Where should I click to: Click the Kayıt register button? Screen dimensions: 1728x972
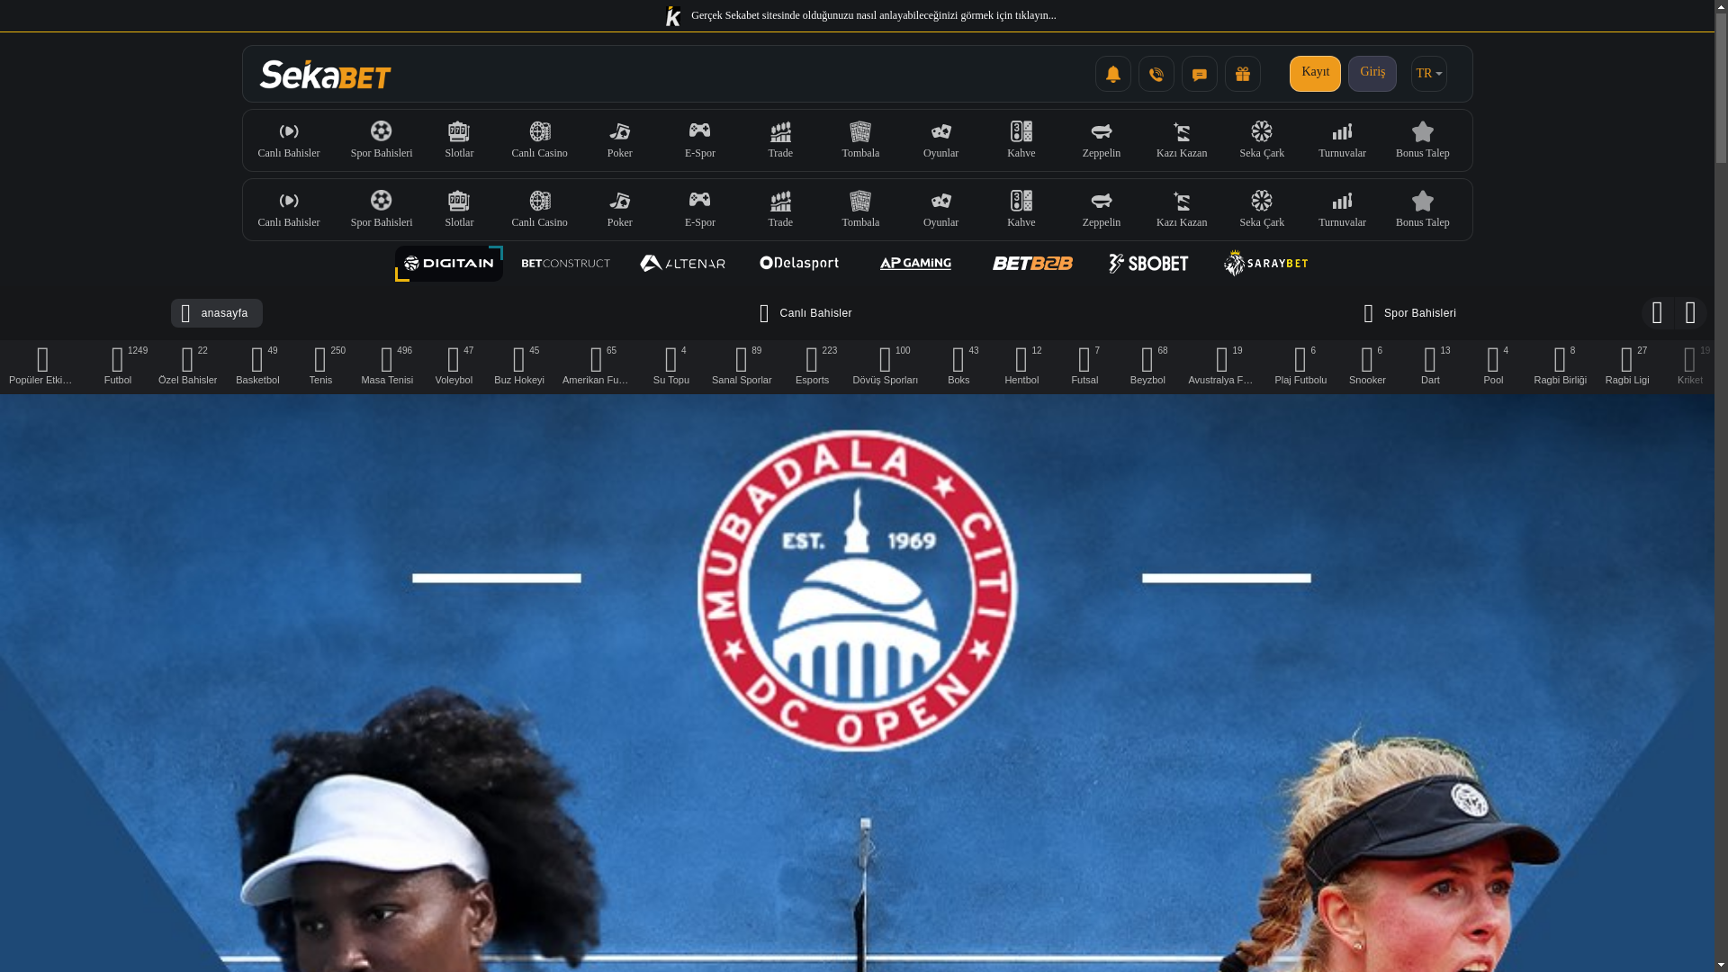(1315, 74)
